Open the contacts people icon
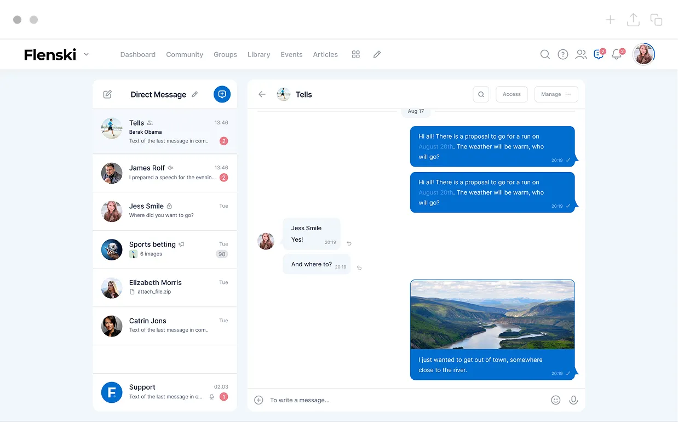This screenshot has height=422, width=678. point(581,54)
